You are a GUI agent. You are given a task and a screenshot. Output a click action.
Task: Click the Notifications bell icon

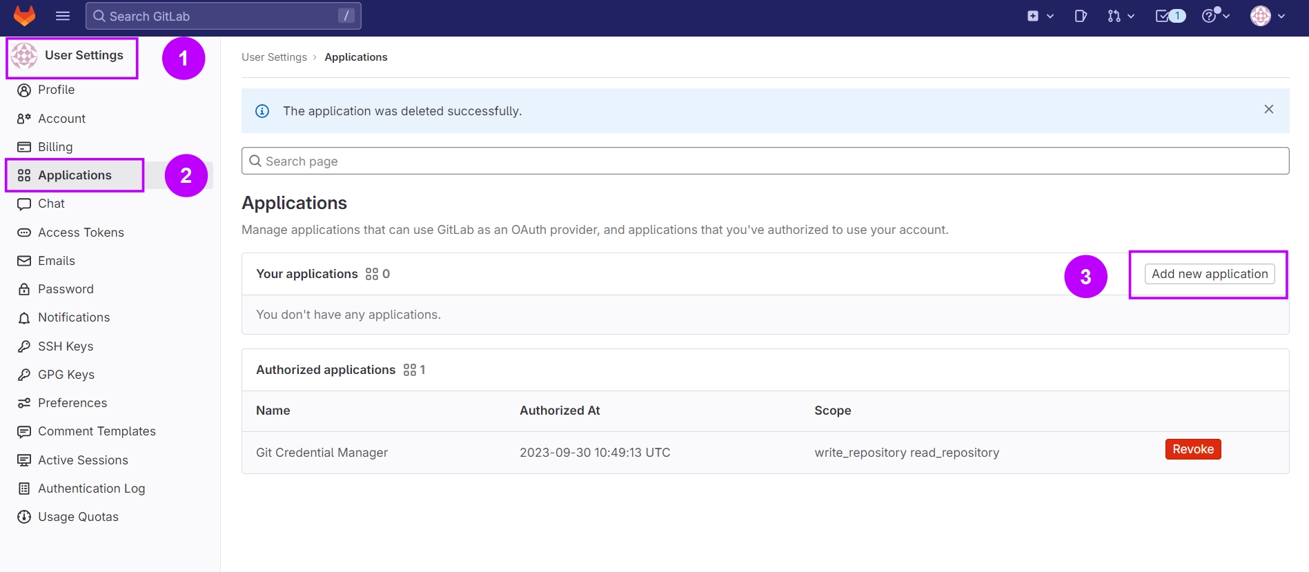(x=24, y=318)
